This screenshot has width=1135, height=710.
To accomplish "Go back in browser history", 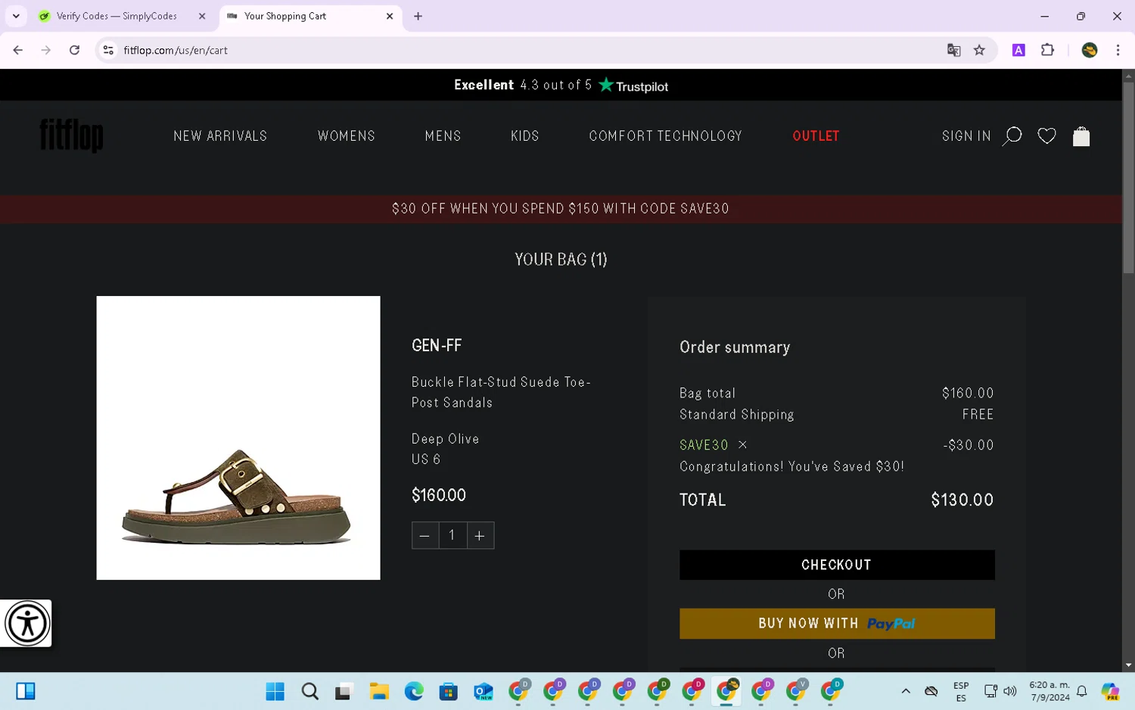I will click(x=18, y=50).
